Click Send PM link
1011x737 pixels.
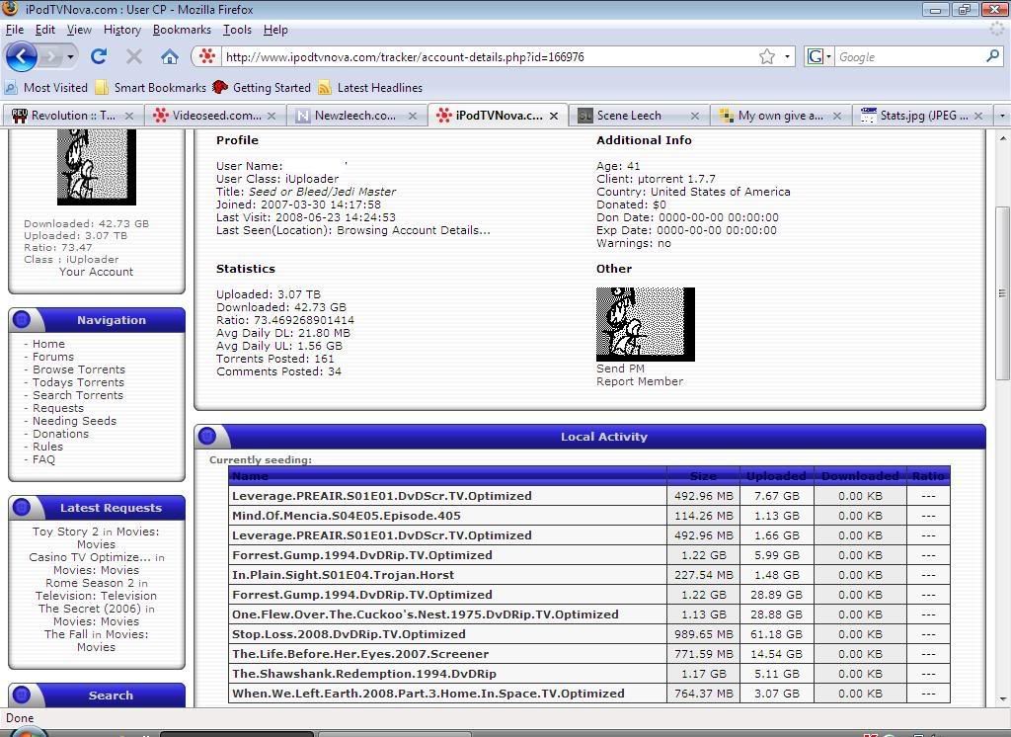pyautogui.click(x=620, y=368)
